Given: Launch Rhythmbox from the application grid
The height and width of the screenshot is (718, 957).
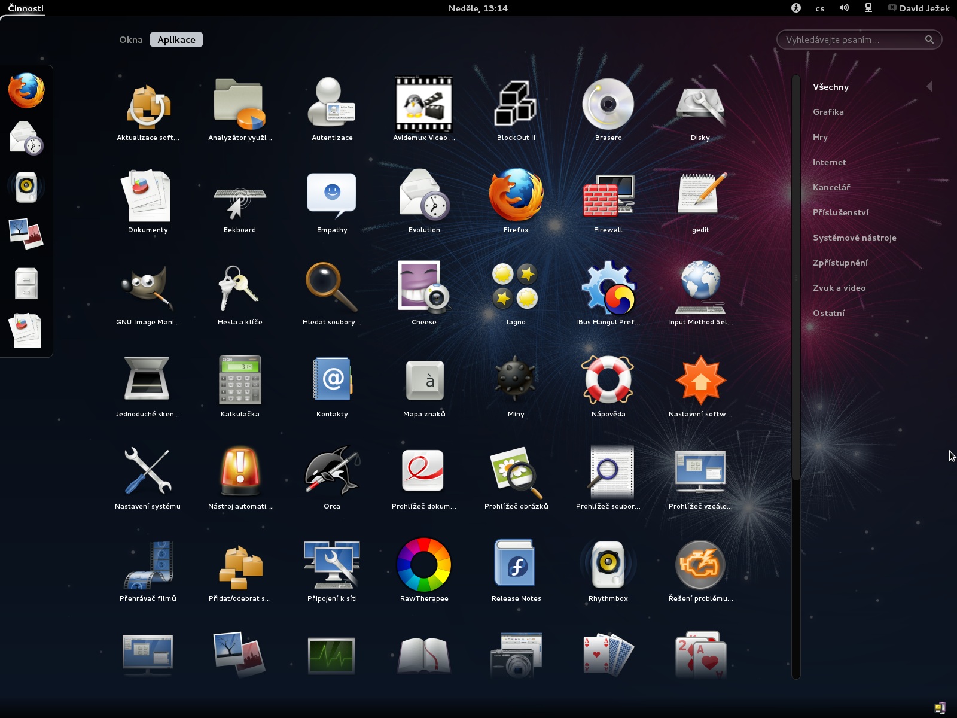Looking at the screenshot, I should [x=608, y=564].
